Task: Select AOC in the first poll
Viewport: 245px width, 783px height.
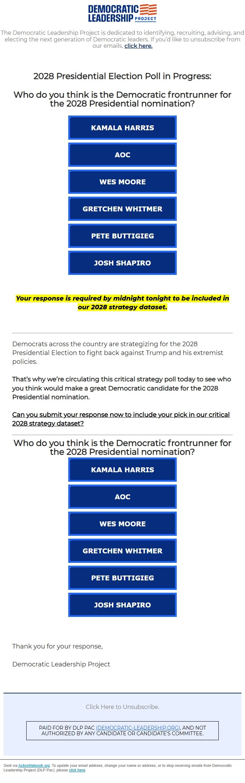Action: tap(122, 154)
